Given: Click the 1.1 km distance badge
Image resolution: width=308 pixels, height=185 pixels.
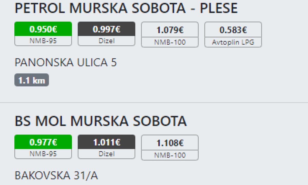Looking at the screenshot, I should click(x=32, y=81).
